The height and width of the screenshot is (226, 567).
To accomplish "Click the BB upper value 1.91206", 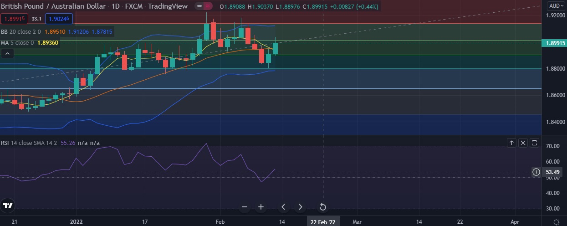I will coord(78,32).
